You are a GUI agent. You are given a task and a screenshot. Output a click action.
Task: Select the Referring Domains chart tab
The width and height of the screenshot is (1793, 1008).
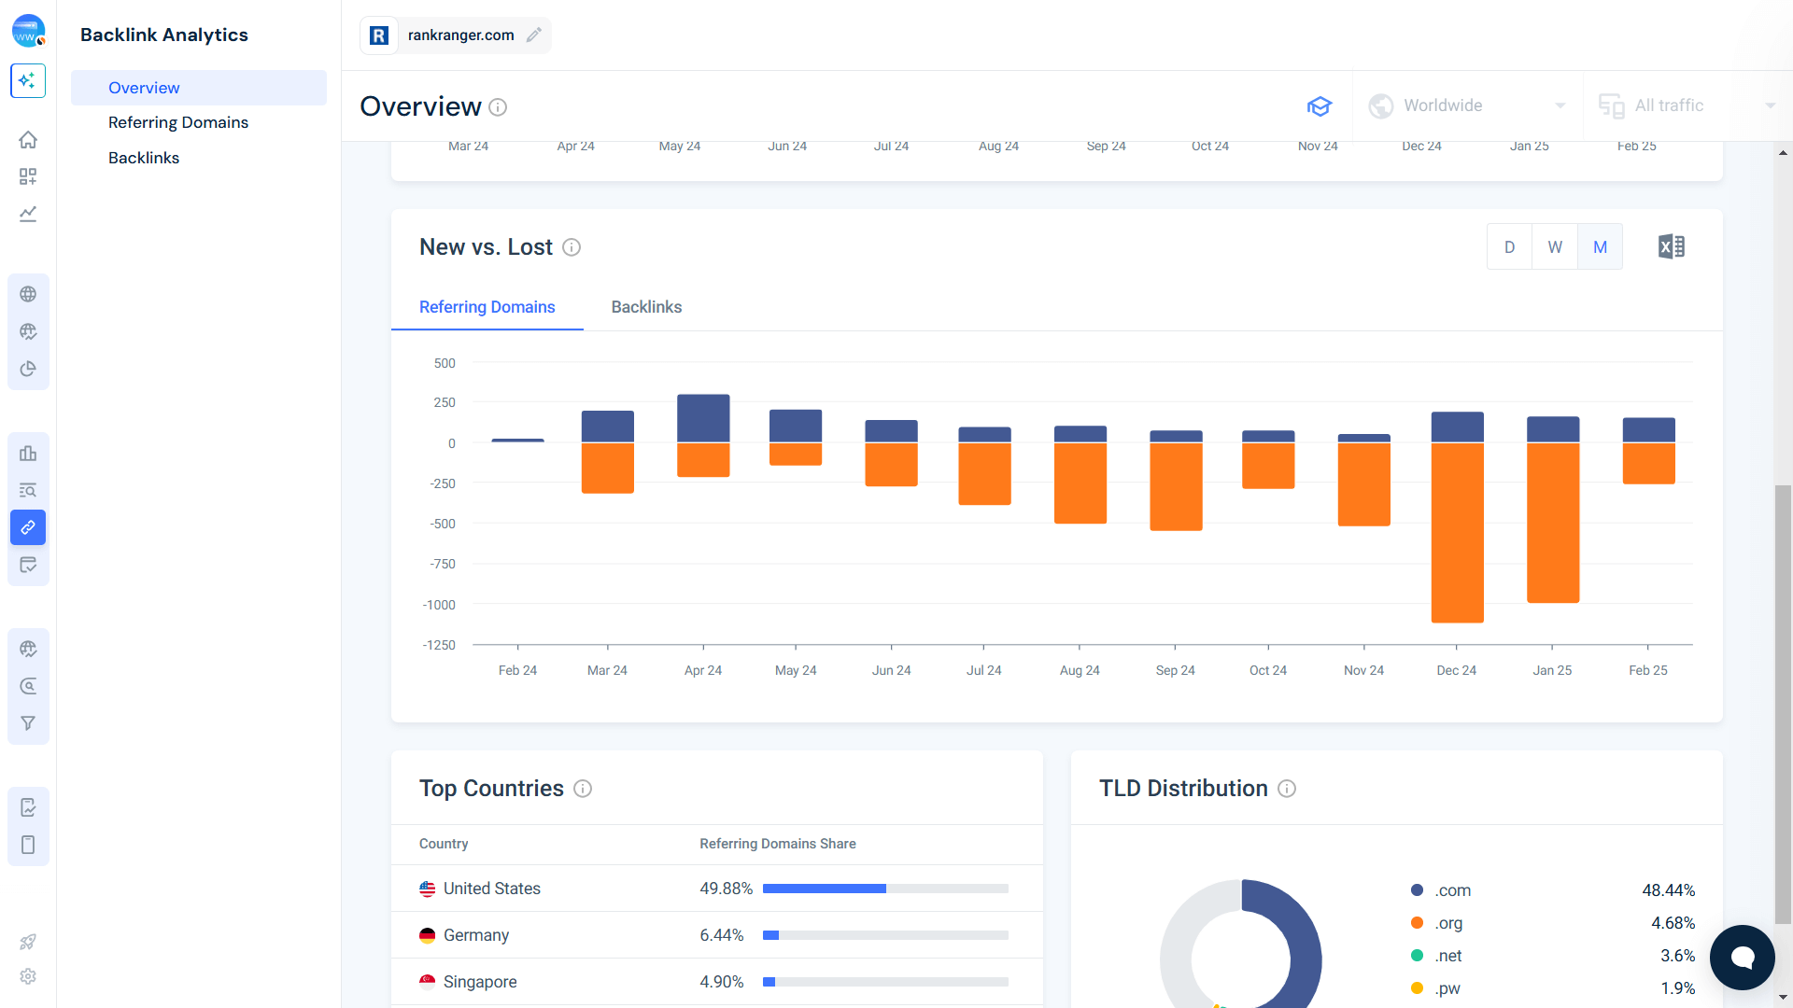click(x=487, y=307)
